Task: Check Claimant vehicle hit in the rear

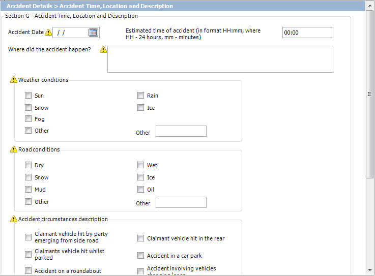Action: click(x=140, y=238)
